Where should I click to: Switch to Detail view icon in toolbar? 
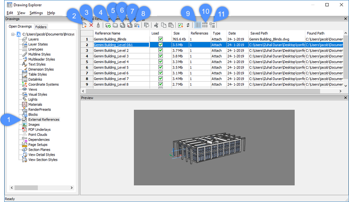198,25
